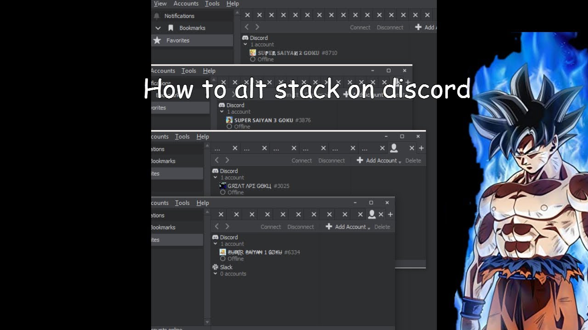The height and width of the screenshot is (330, 588).
Task: Click scrollbar down arrow in bottom window
Action: [207, 322]
